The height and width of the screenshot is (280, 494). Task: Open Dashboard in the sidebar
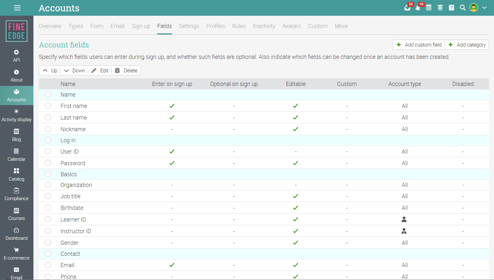coord(17,234)
